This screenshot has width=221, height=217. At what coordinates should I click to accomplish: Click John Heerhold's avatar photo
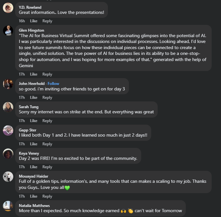tap(8, 84)
